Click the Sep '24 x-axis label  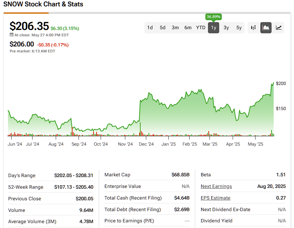tap(79, 144)
